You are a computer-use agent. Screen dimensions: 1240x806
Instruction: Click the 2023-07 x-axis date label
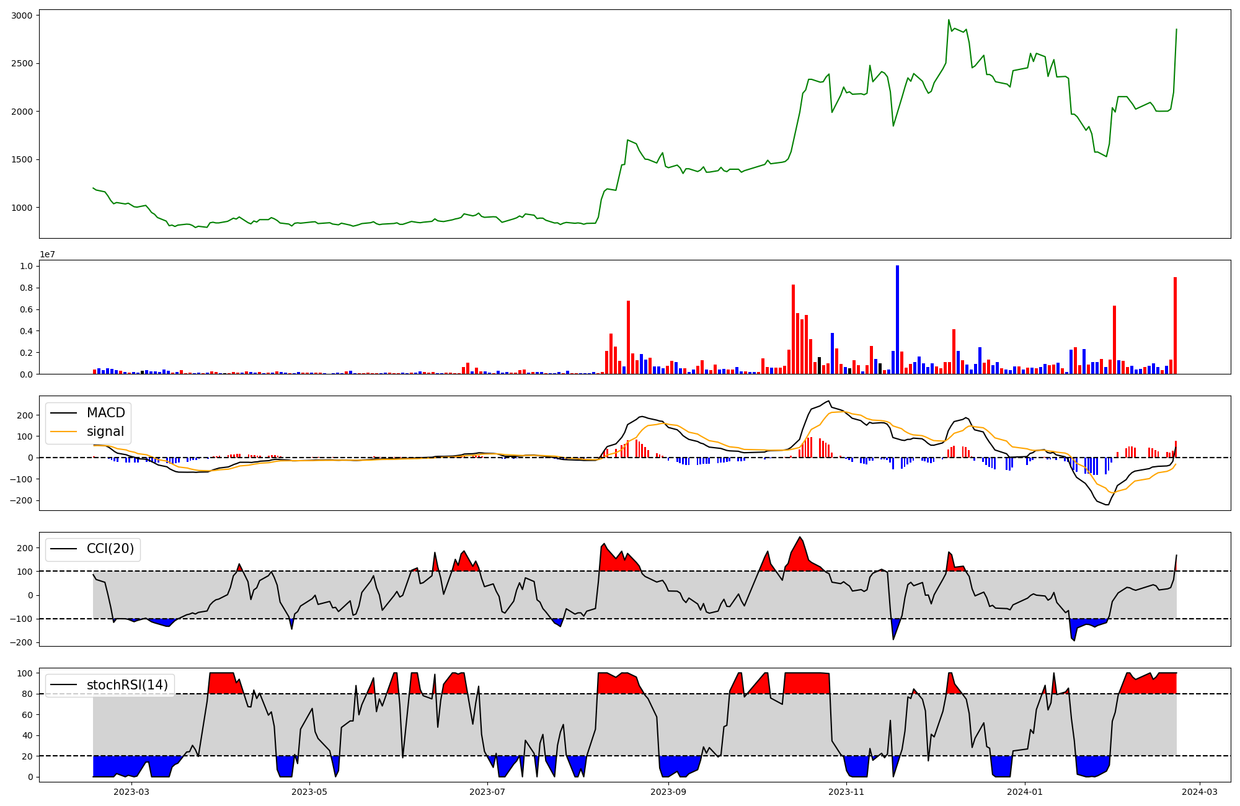(487, 792)
